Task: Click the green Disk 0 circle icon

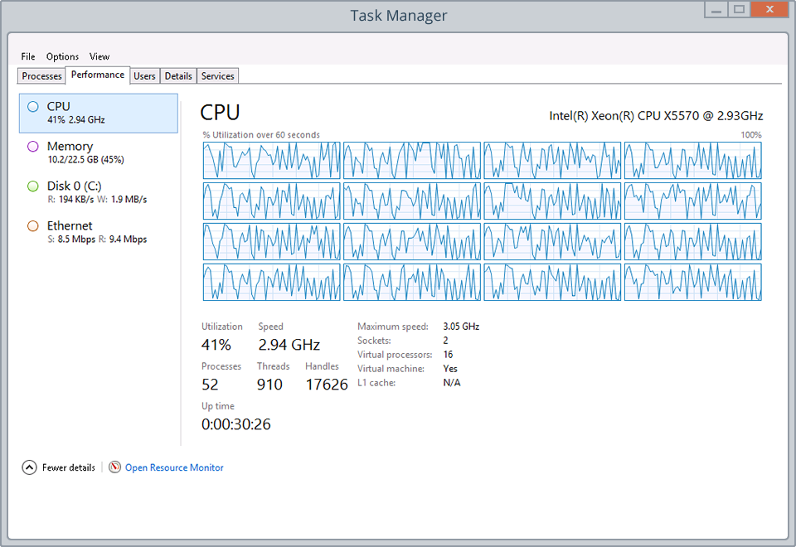Action: coord(32,186)
